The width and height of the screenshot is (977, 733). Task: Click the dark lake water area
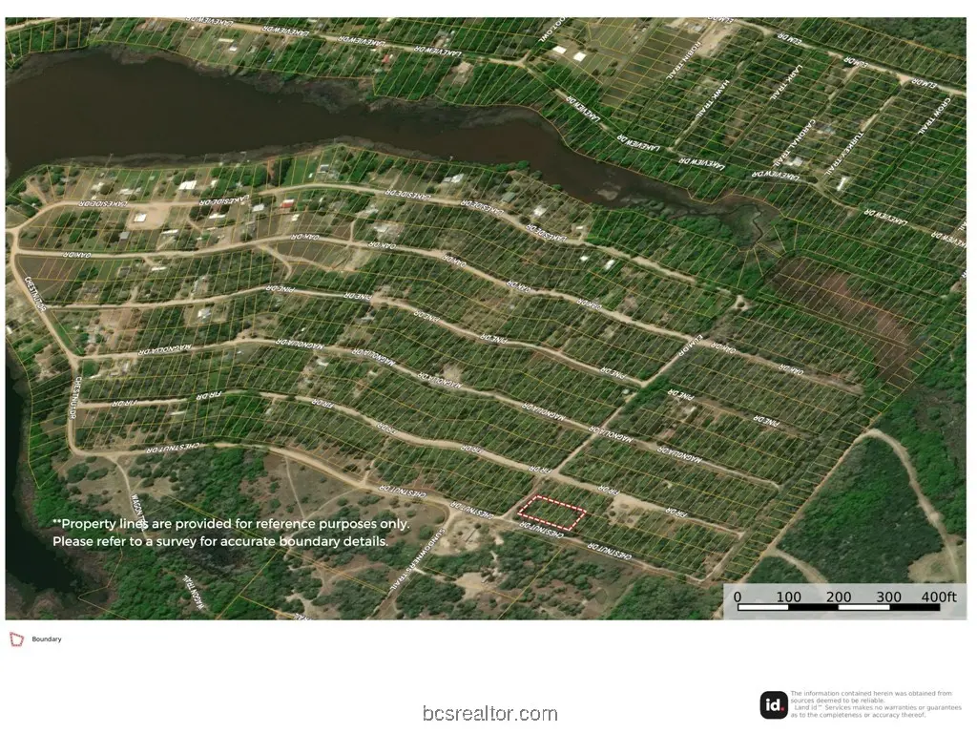point(249,113)
